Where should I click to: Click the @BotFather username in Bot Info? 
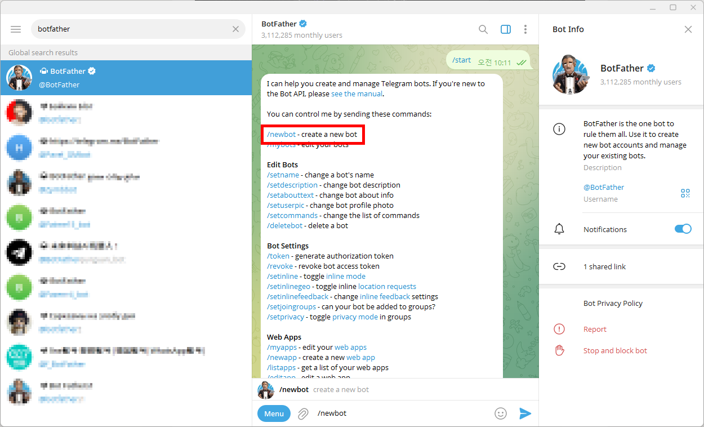click(604, 187)
